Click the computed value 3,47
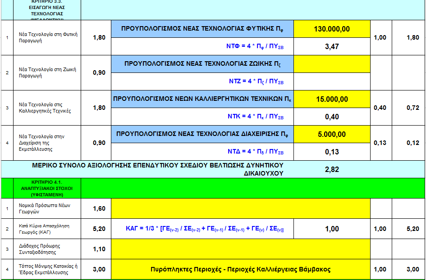Screen dimensions: 426x280 coord(332,46)
